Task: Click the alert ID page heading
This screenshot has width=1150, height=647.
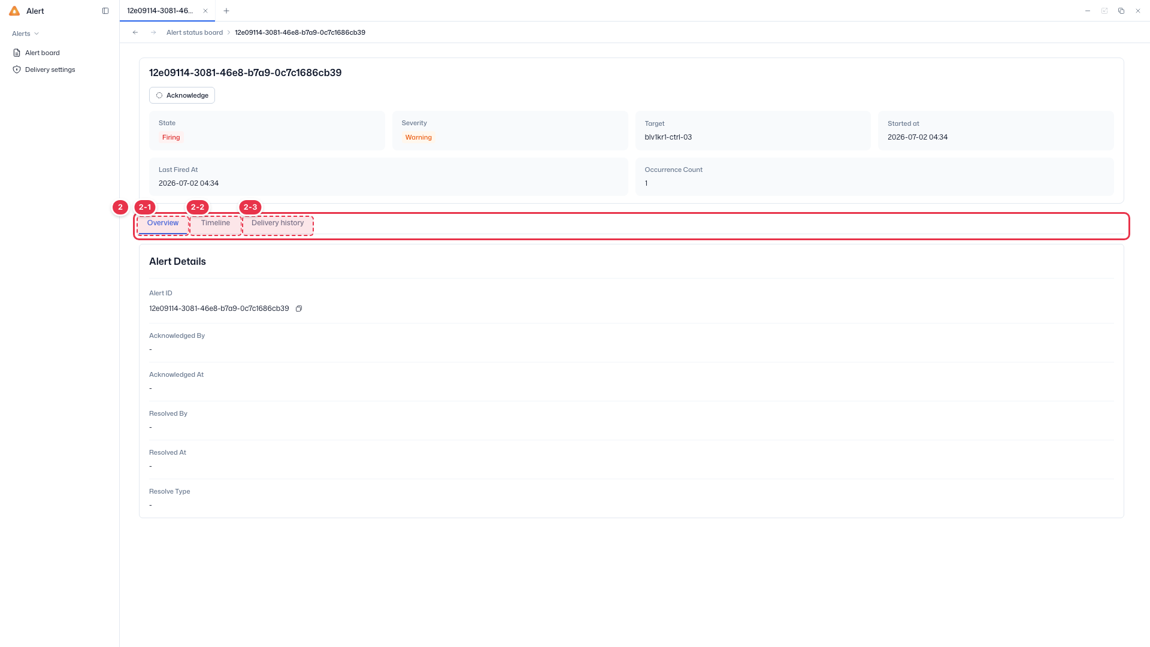Action: click(245, 72)
